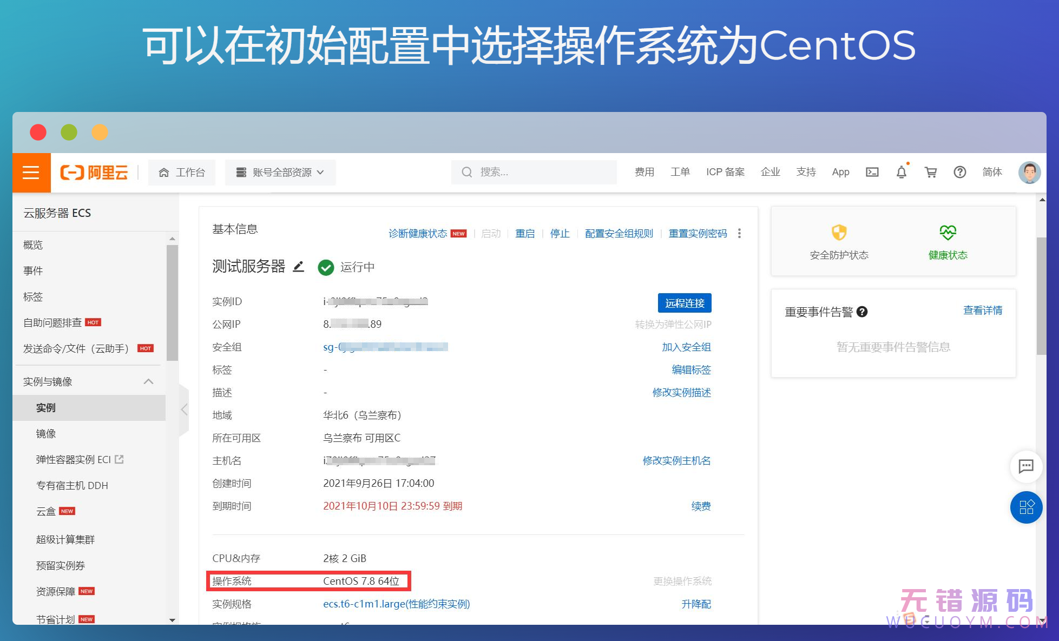Viewport: 1059px width, 641px height.
Task: Open the hamburger navigation menu
Action: pyautogui.click(x=31, y=173)
